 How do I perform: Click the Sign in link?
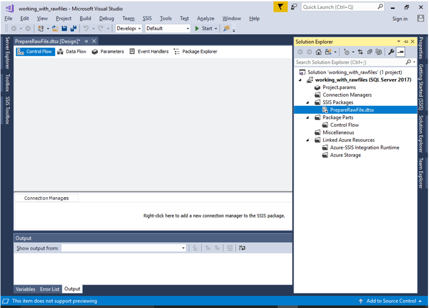coord(400,19)
